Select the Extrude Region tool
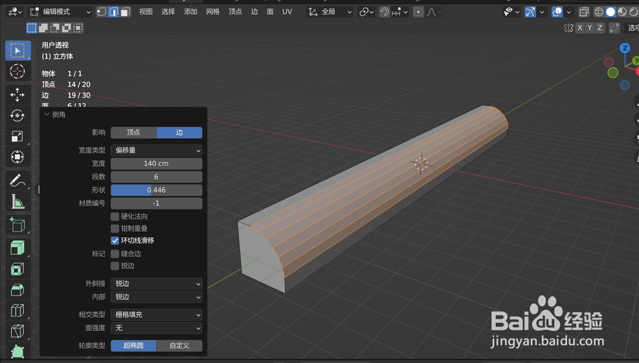The image size is (639, 363). pyautogui.click(x=18, y=248)
